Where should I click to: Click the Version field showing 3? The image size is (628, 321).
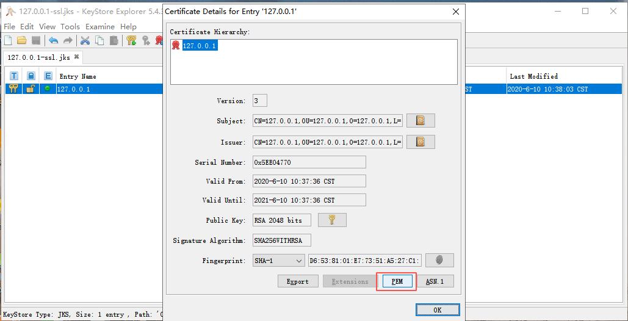click(260, 101)
